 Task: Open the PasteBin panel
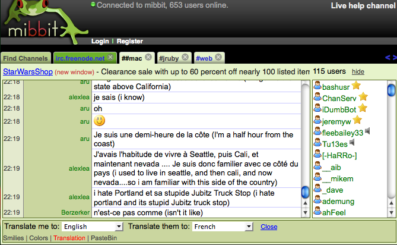[104, 238]
